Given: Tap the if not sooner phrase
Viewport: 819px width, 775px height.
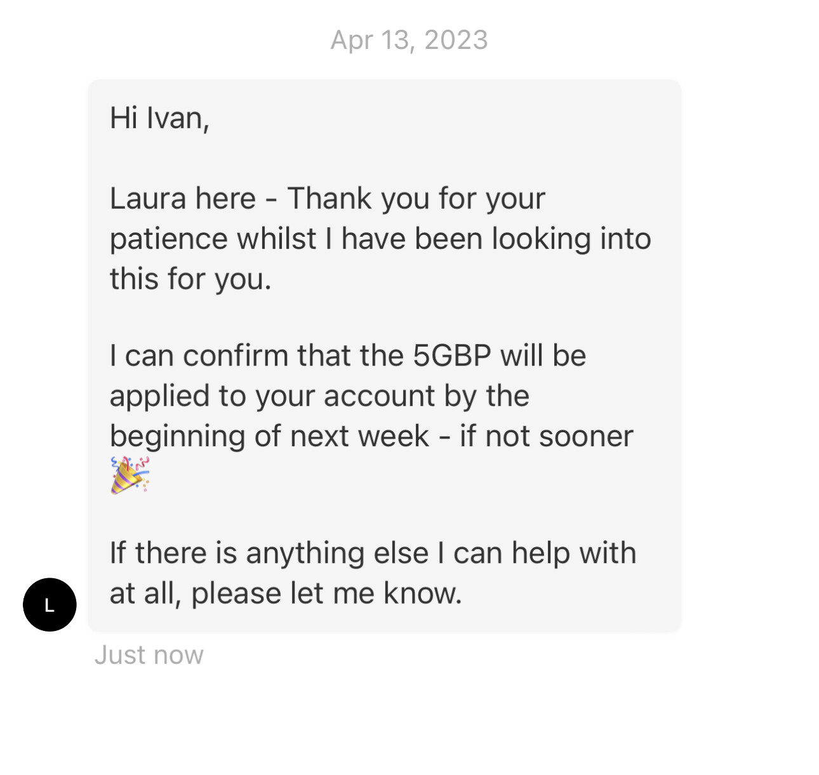Looking at the screenshot, I should pos(547,437).
